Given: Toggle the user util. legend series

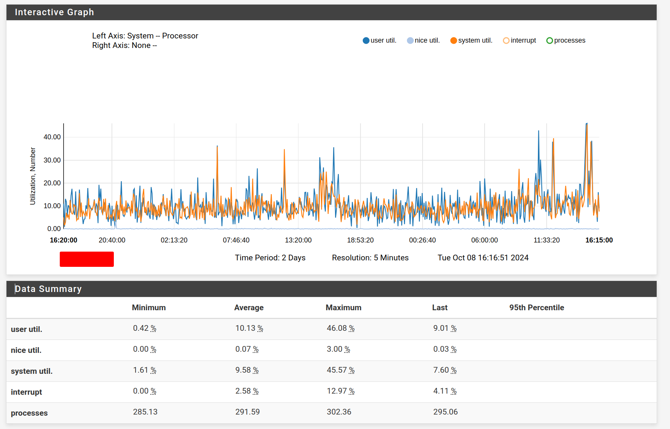Looking at the screenshot, I should click(380, 40).
